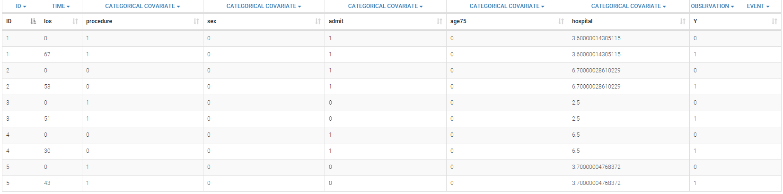
Task: Sort by sex column icon
Action: [318, 21]
